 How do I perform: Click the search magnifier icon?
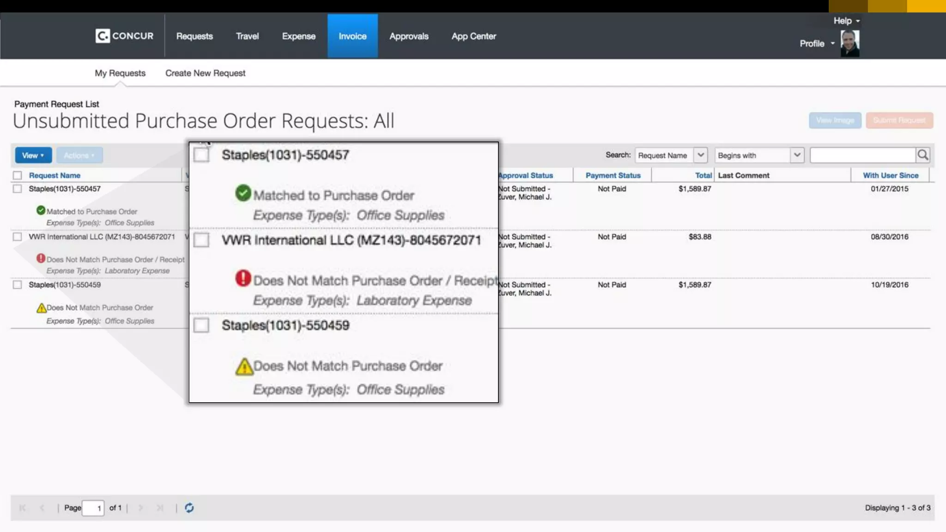pyautogui.click(x=922, y=155)
